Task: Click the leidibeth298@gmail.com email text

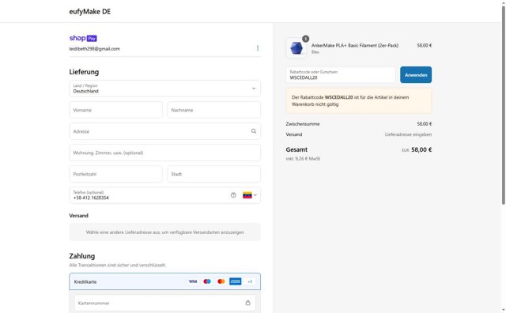Action: point(95,49)
